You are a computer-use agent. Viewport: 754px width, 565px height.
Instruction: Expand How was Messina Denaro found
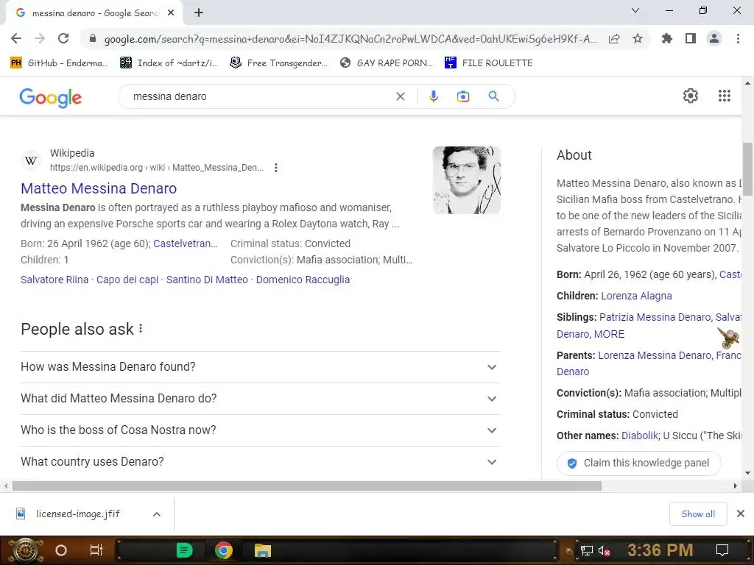(x=260, y=367)
